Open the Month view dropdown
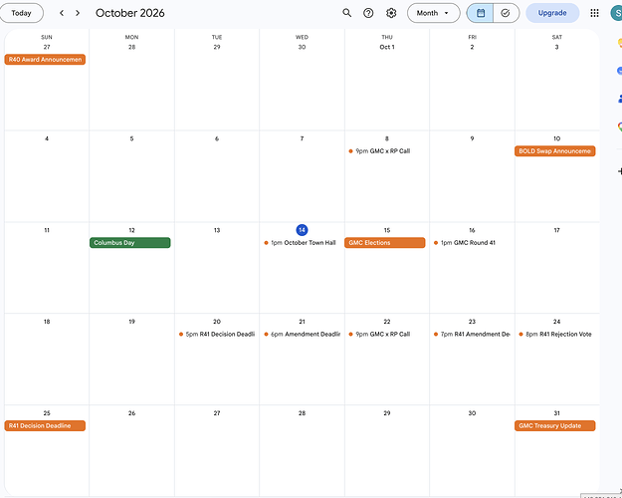Image resolution: width=622 pixels, height=498 pixels. pos(433,13)
